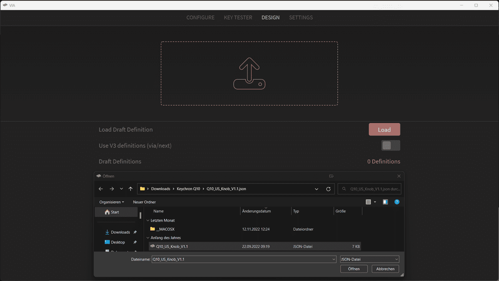Click the Load draft definition button
The height and width of the screenshot is (281, 499).
point(384,129)
